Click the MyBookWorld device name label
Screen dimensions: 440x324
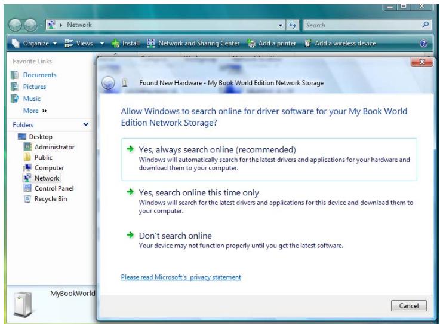coord(73,293)
